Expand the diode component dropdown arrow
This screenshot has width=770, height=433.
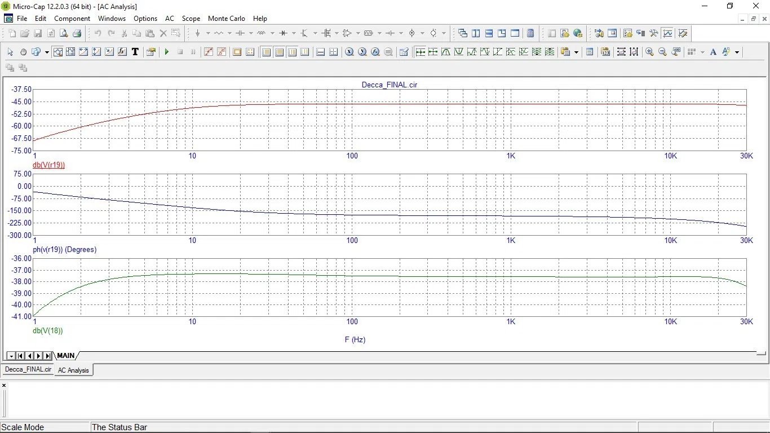click(x=294, y=33)
